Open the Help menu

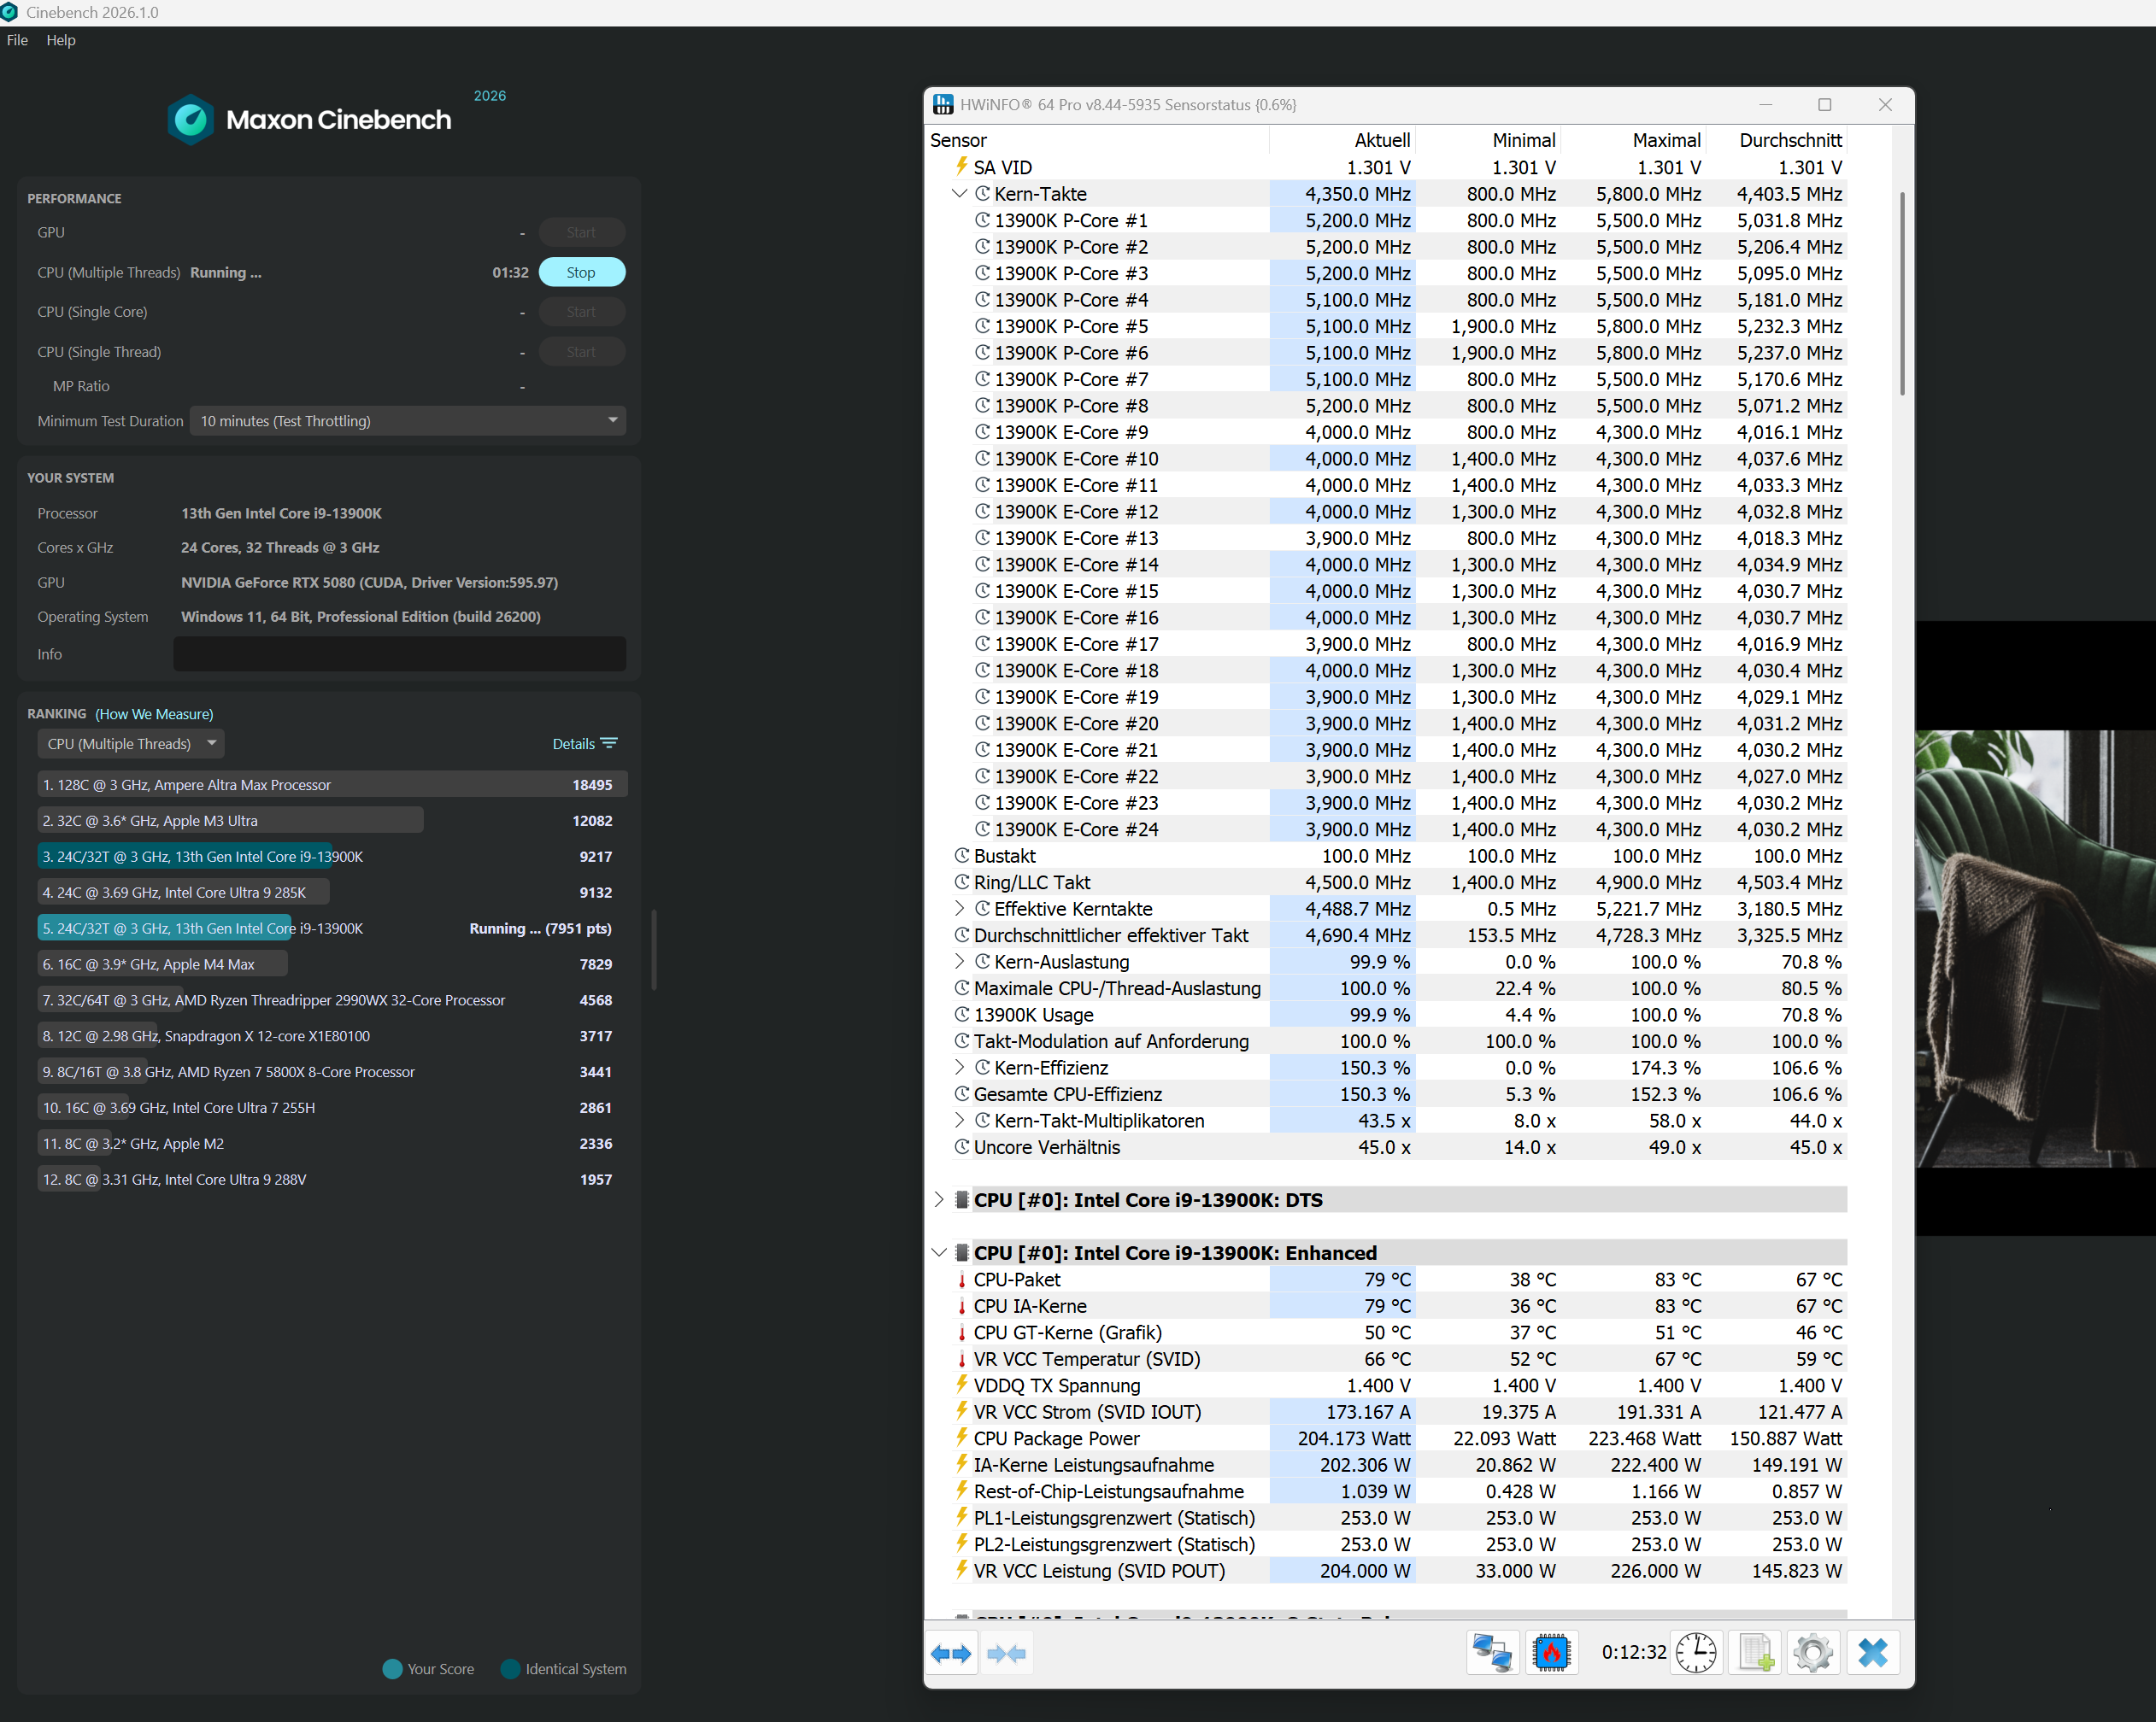coord(60,40)
